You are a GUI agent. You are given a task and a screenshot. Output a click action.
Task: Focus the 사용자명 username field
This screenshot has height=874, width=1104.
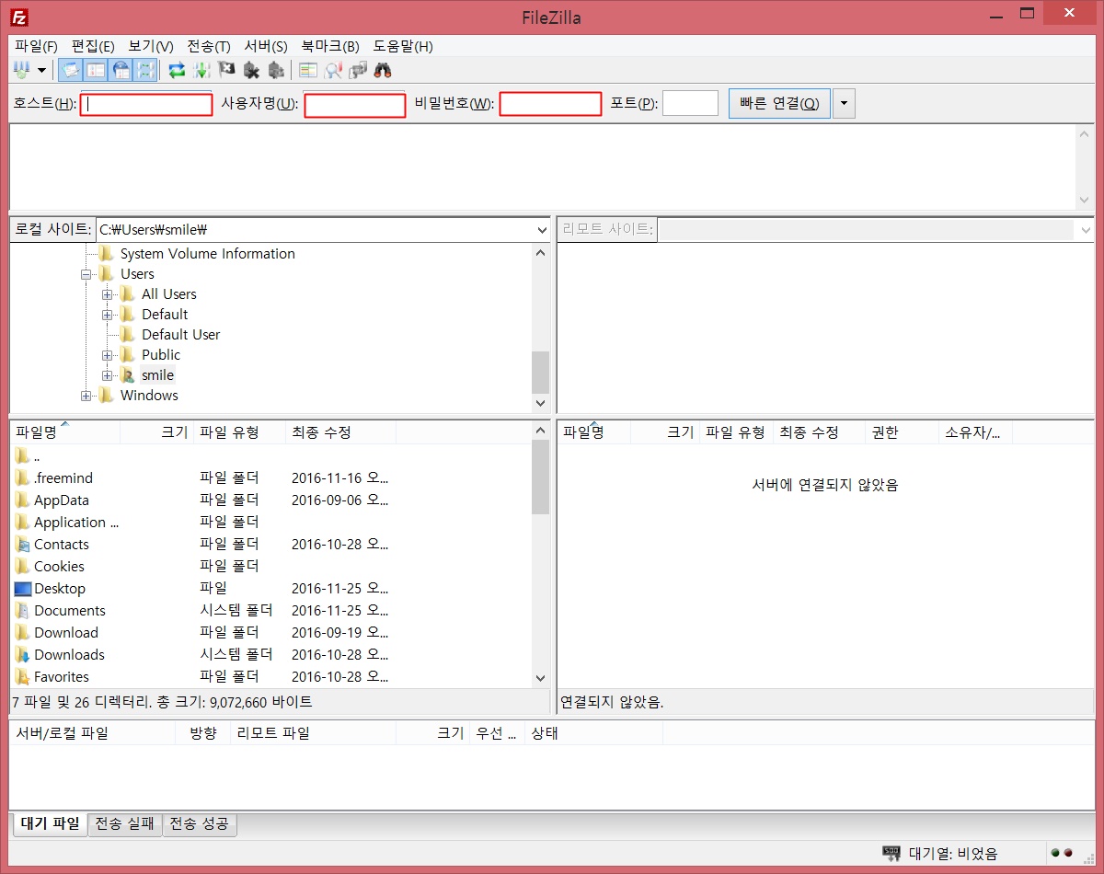click(355, 105)
